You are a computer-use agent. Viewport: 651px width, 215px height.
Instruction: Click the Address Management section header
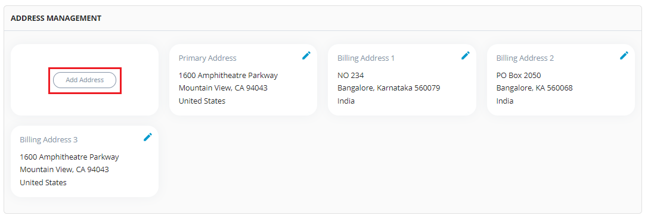[56, 18]
